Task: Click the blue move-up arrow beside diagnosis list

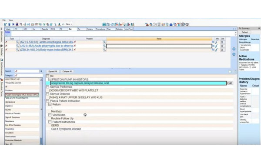Action: coord(234,49)
